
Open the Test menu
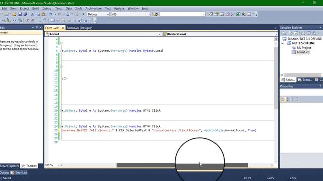coord(107,8)
